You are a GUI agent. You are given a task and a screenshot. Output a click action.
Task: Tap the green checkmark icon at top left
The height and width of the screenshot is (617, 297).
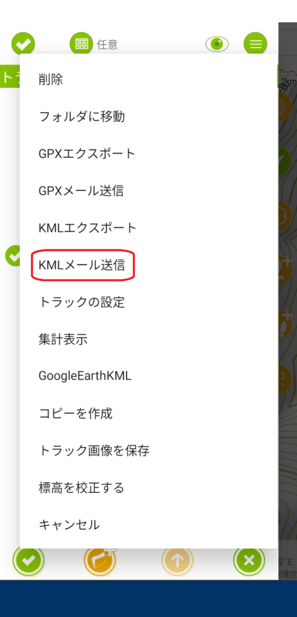[23, 43]
